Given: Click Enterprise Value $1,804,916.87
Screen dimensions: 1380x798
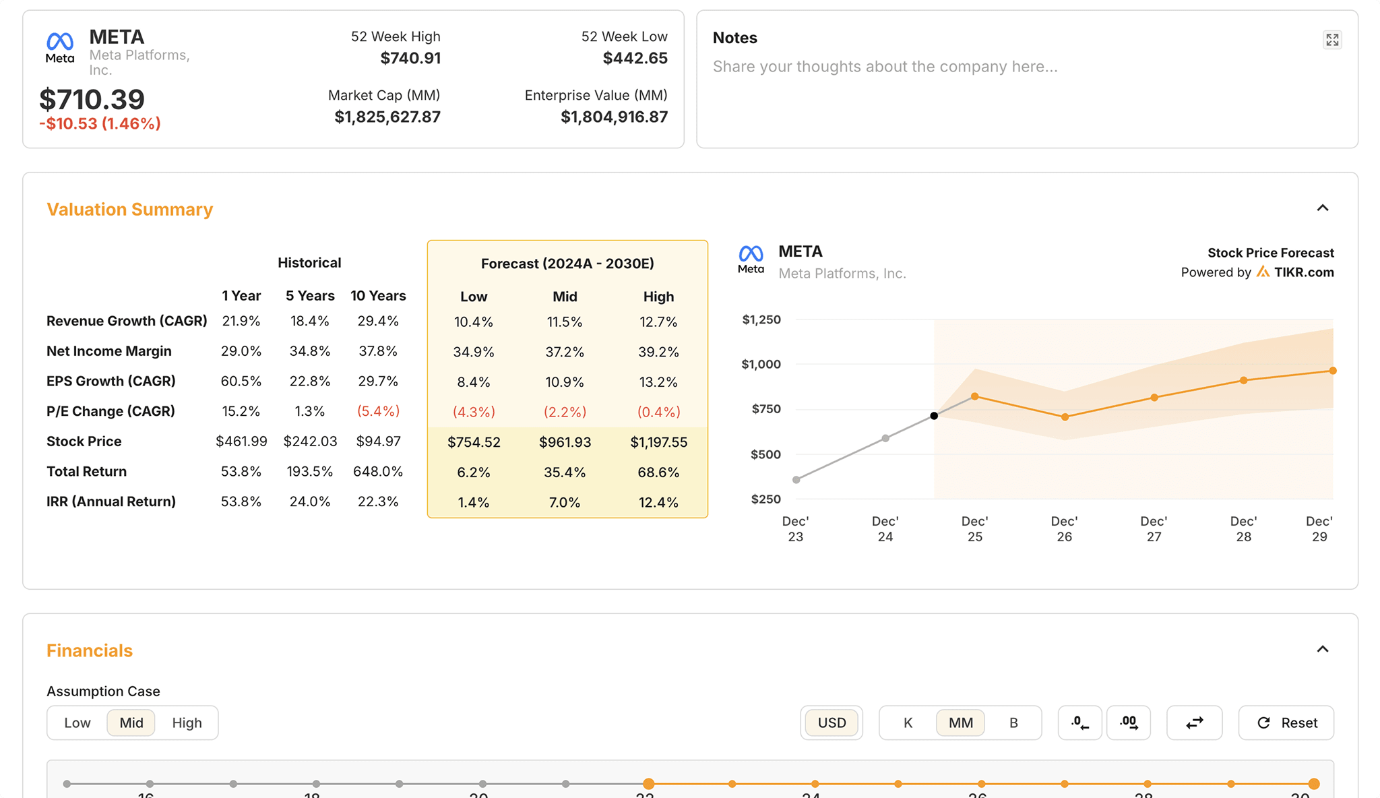Looking at the screenshot, I should [x=614, y=117].
